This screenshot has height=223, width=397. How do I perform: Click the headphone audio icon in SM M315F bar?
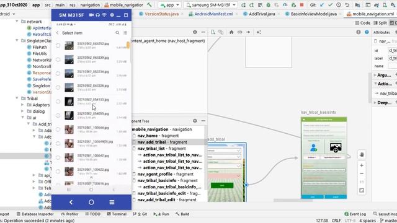pyautogui.click(x=98, y=15)
